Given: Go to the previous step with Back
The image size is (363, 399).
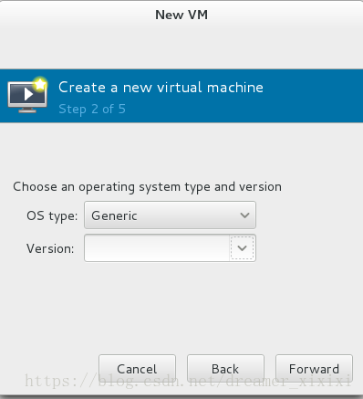Looking at the screenshot, I should pos(225,369).
